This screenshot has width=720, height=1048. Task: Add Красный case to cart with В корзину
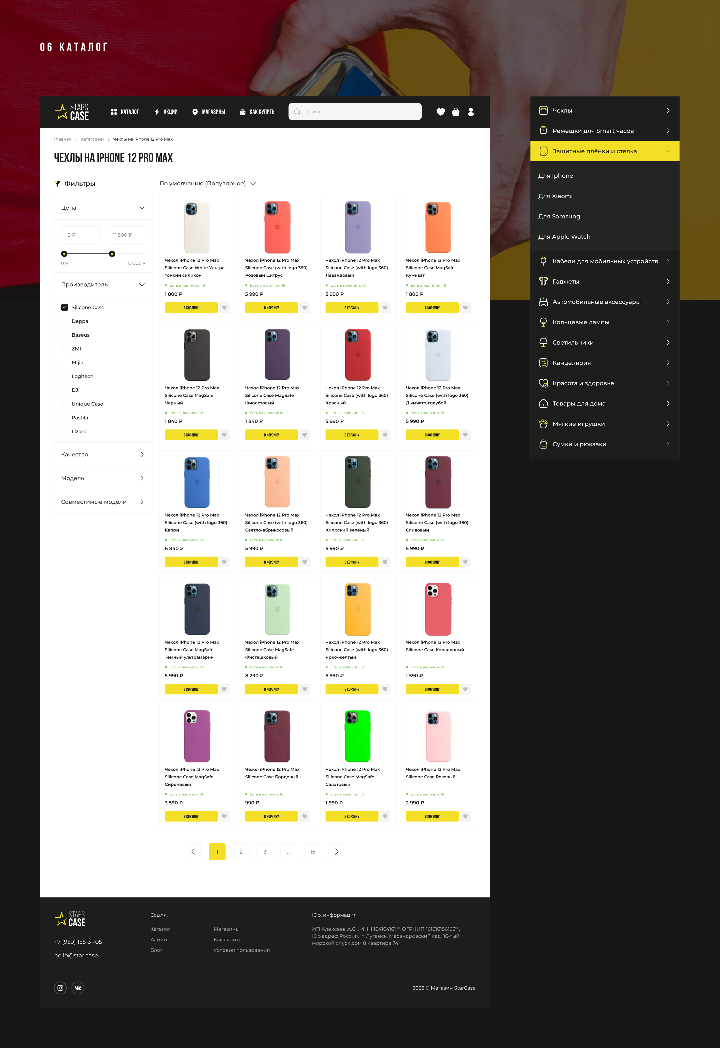(351, 435)
